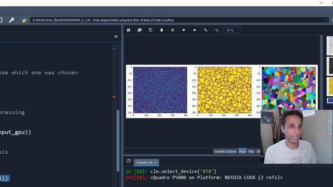This screenshot has height=187, width=333.
Task: Switch to Plots tab
Action: point(242,151)
